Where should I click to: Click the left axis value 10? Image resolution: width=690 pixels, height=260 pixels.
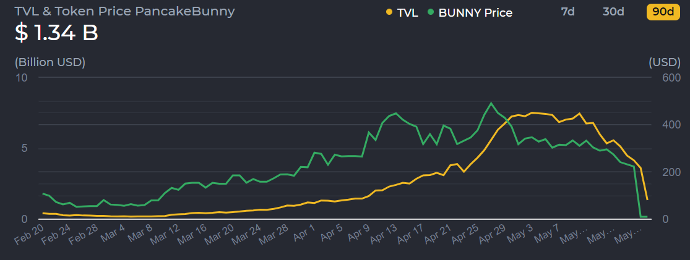point(22,78)
